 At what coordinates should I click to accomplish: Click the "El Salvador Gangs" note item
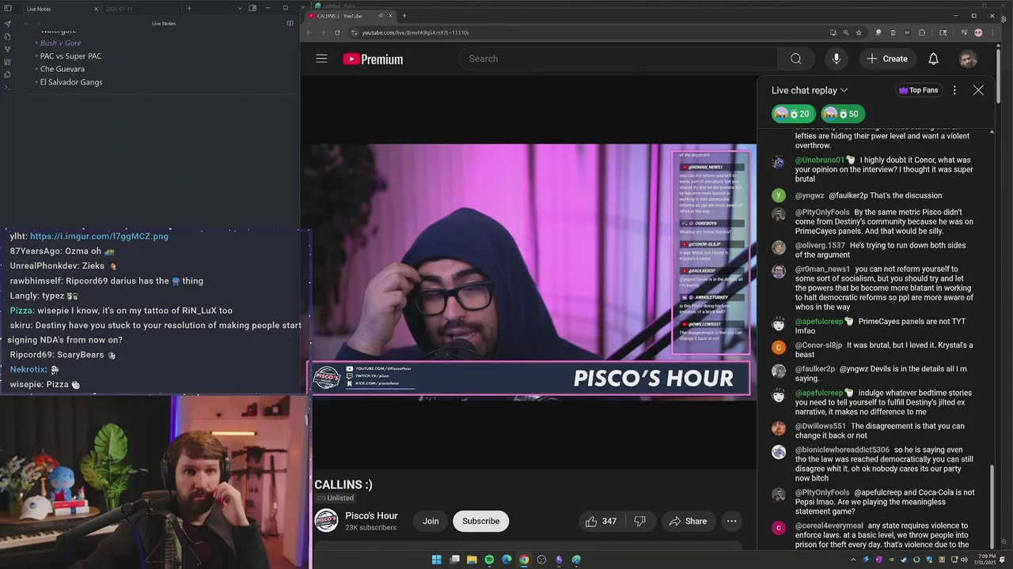coord(71,82)
